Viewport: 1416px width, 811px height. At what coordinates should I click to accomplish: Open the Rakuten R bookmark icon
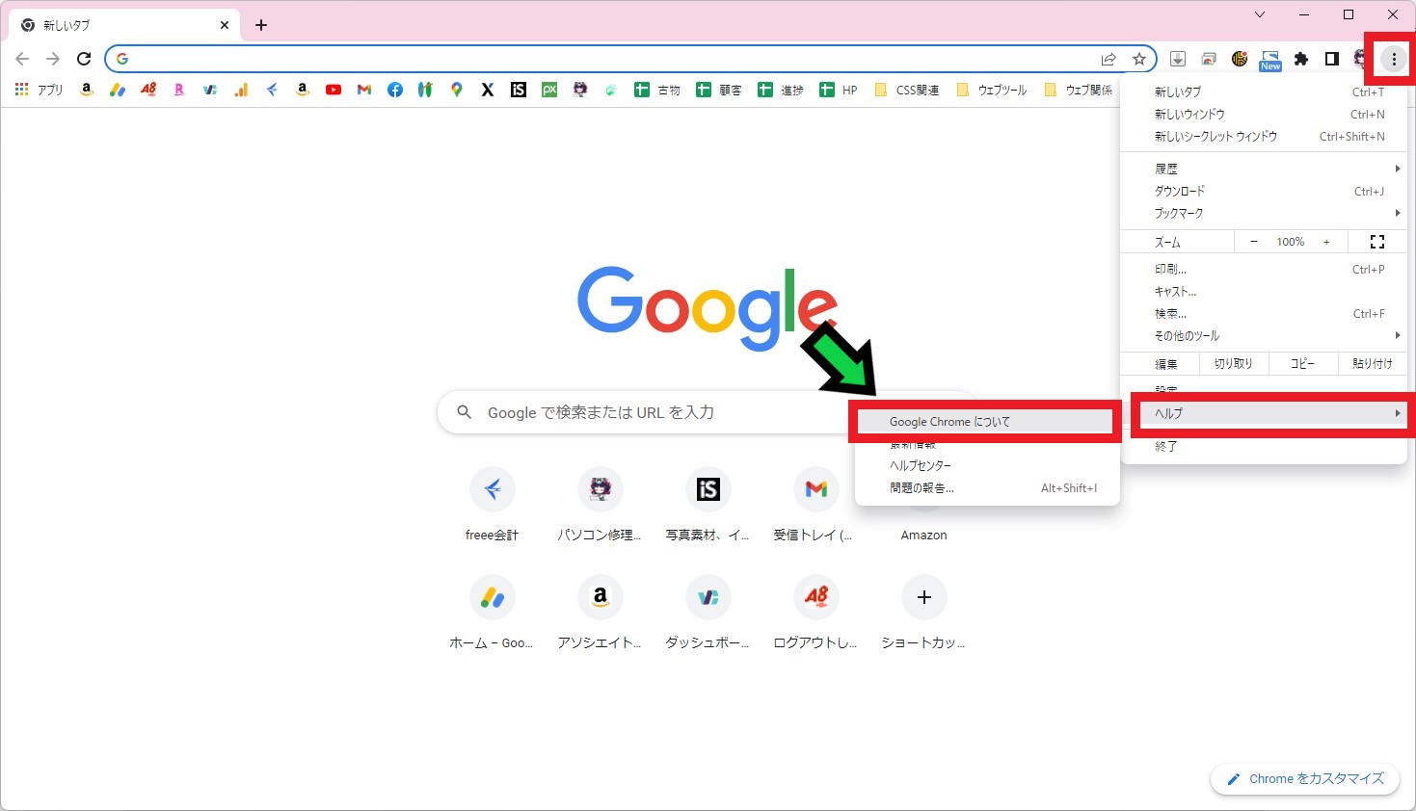[179, 90]
